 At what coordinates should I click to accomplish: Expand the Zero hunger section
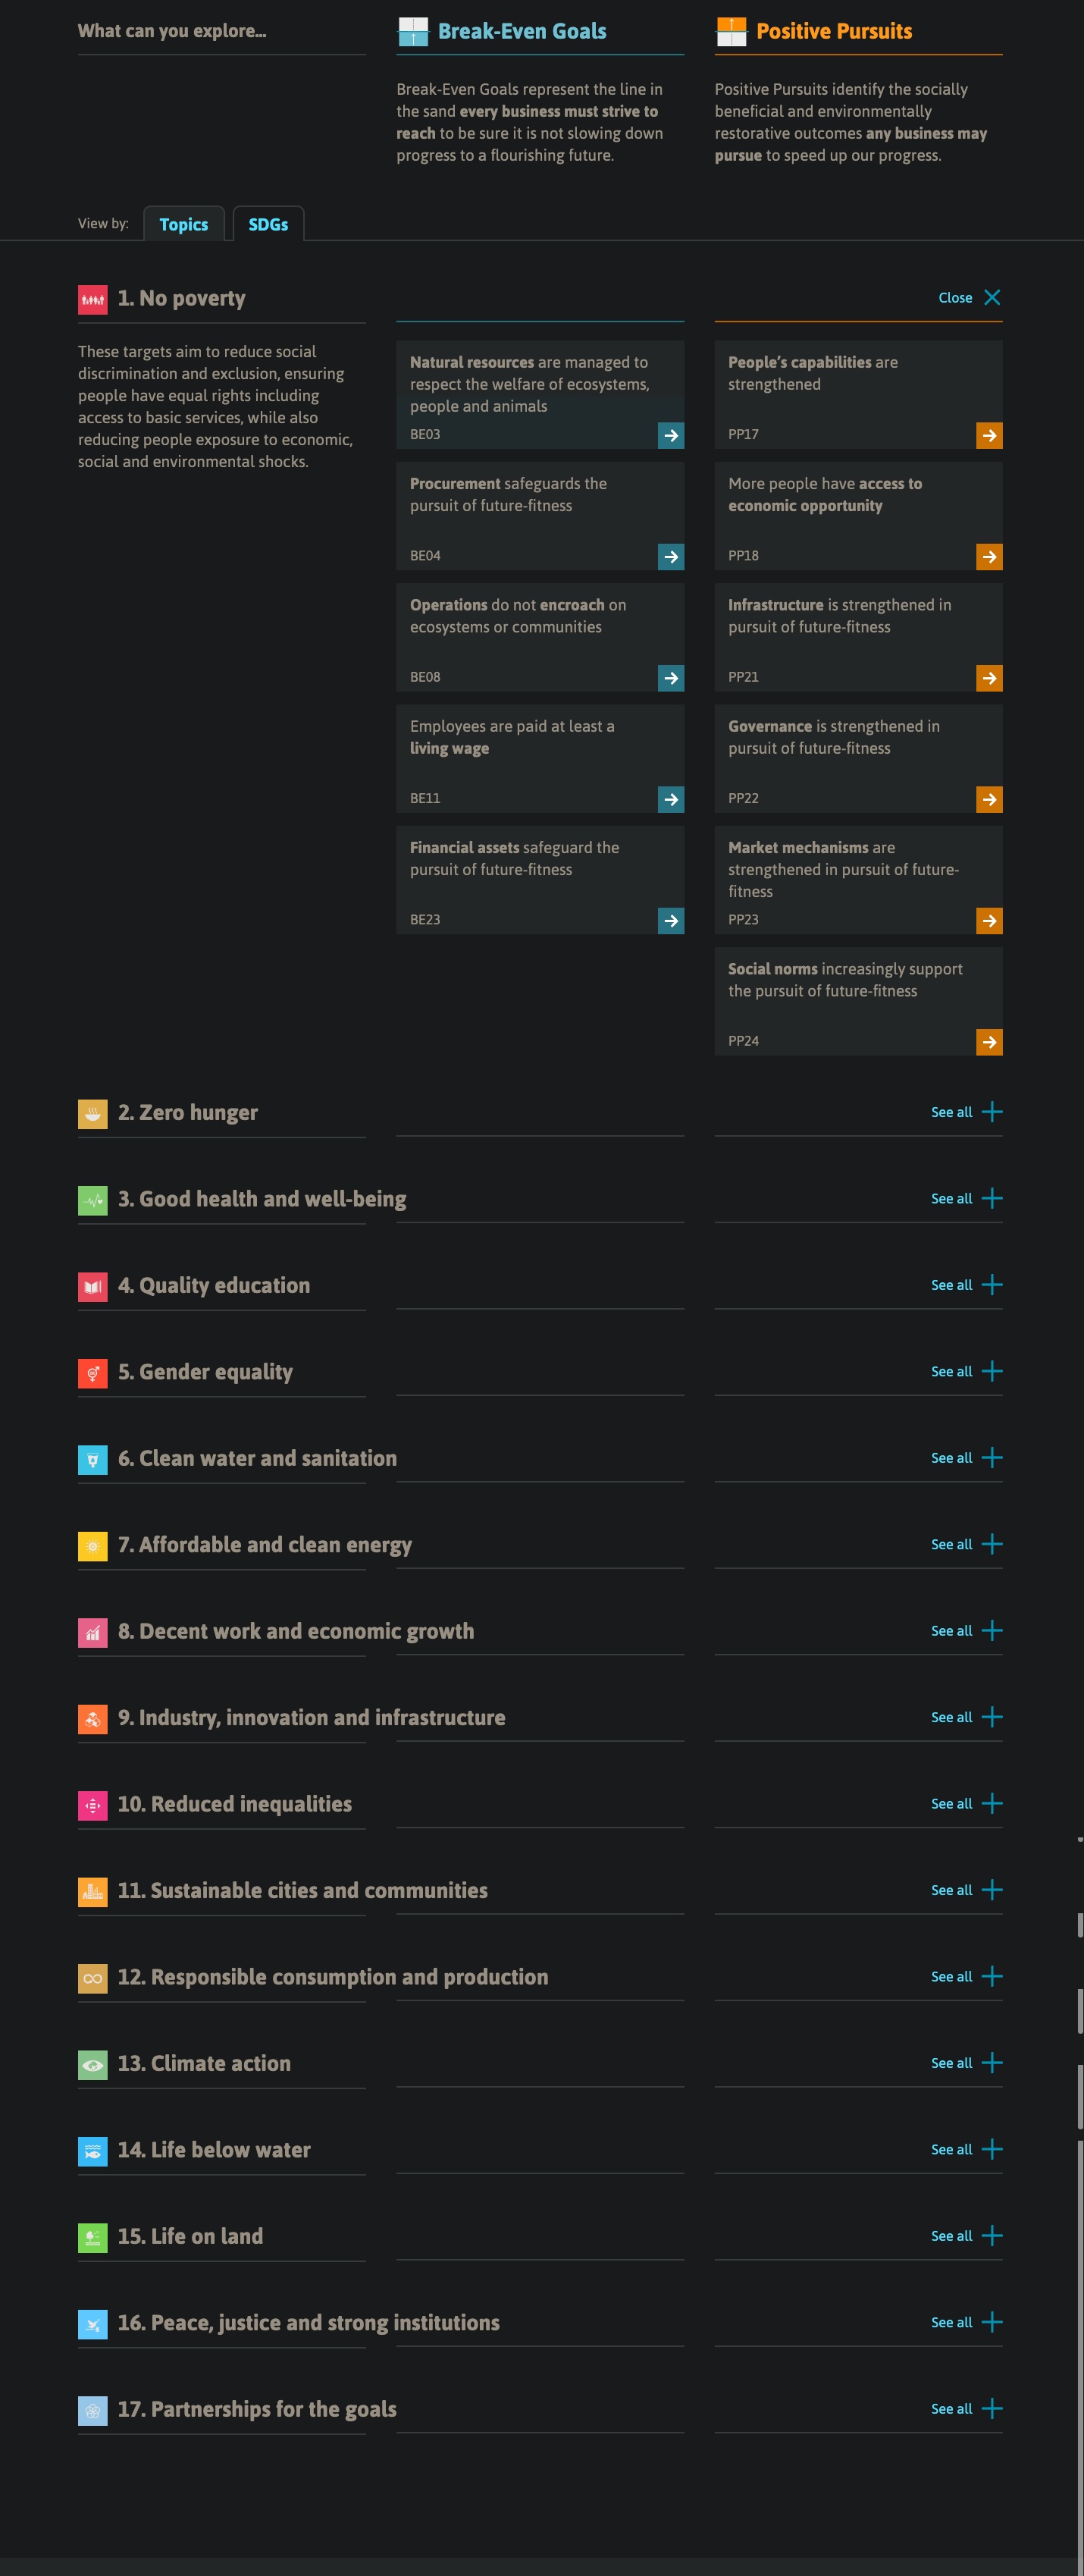[x=966, y=1113]
